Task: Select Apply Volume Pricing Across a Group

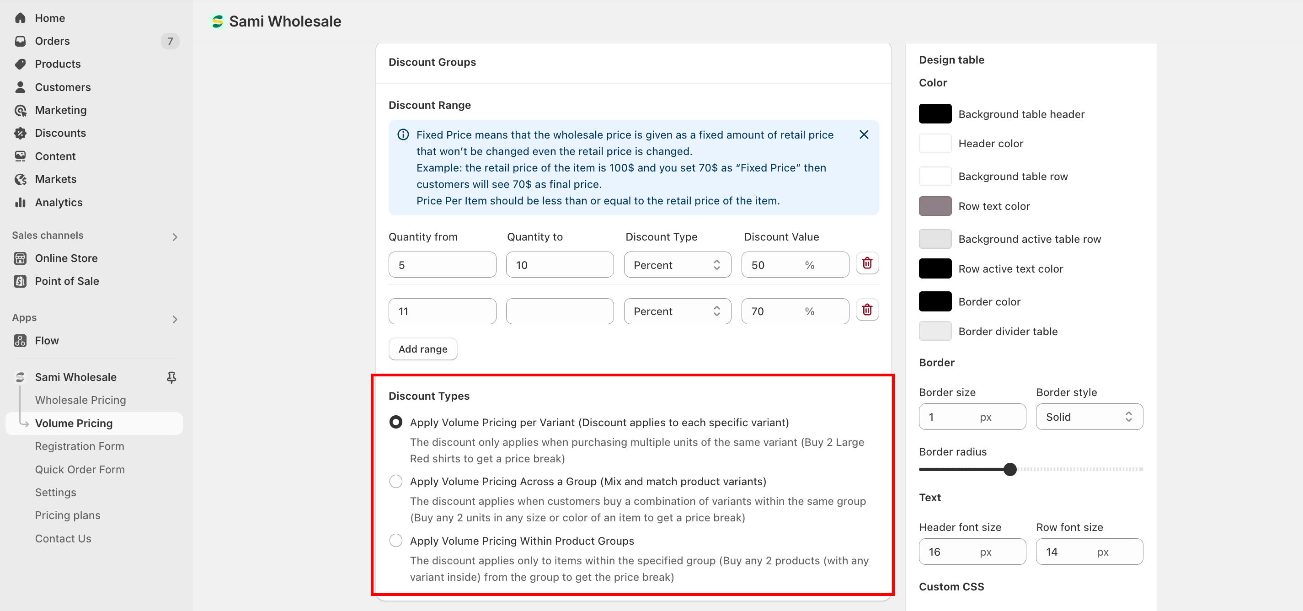Action: 395,482
